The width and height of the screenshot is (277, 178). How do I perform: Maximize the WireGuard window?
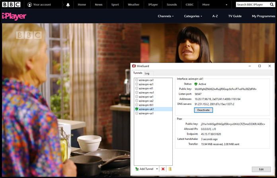pos(259,66)
